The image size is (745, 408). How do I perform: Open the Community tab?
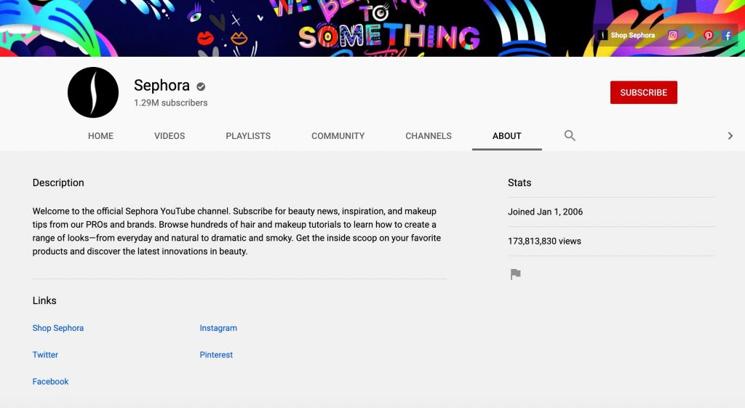[338, 136]
